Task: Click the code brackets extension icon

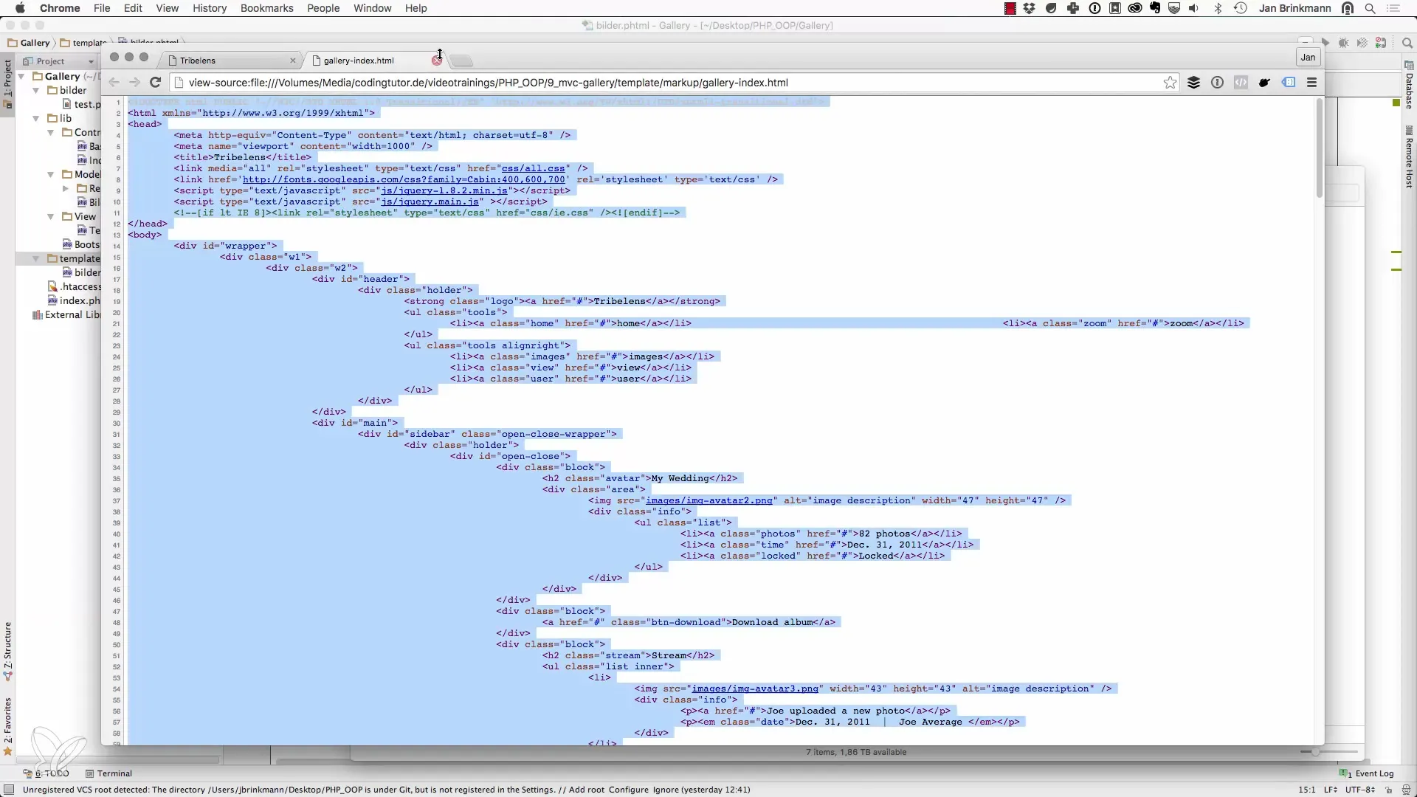Action: [1241, 83]
